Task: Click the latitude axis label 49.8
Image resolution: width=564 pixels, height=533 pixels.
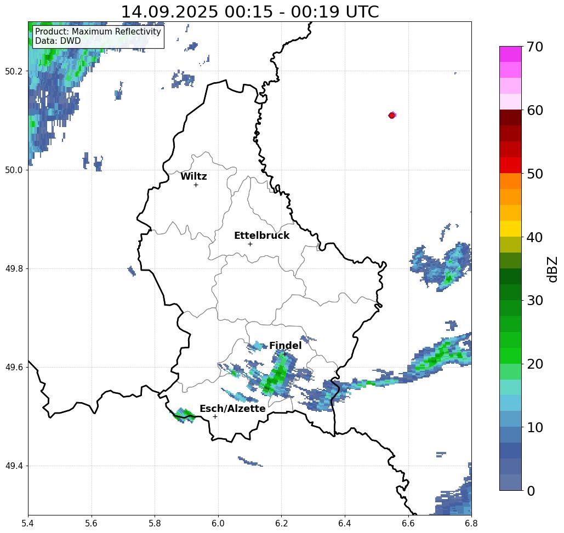Action: pos(14,269)
